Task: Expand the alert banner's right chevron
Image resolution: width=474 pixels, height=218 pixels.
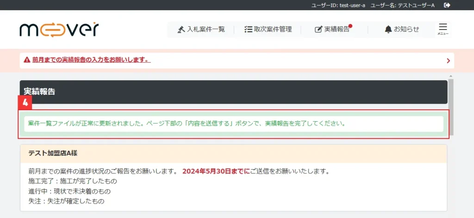Action: point(448,60)
